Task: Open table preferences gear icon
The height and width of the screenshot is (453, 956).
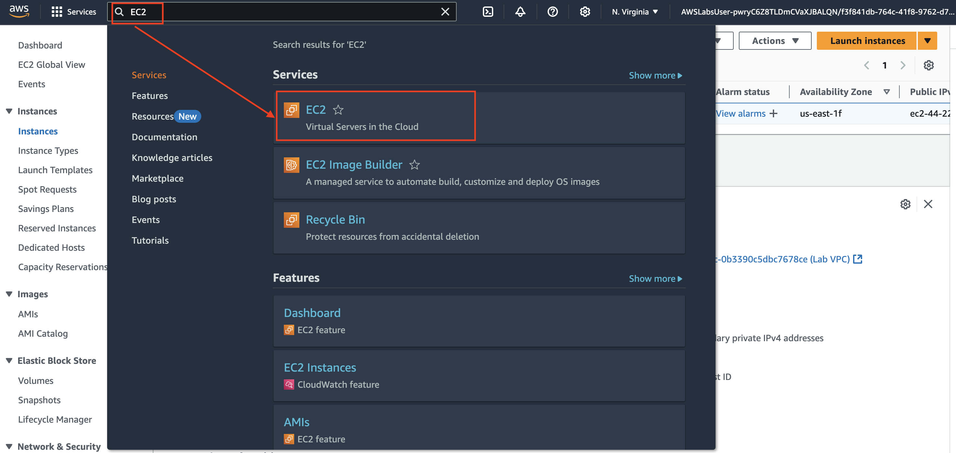Action: 928,65
